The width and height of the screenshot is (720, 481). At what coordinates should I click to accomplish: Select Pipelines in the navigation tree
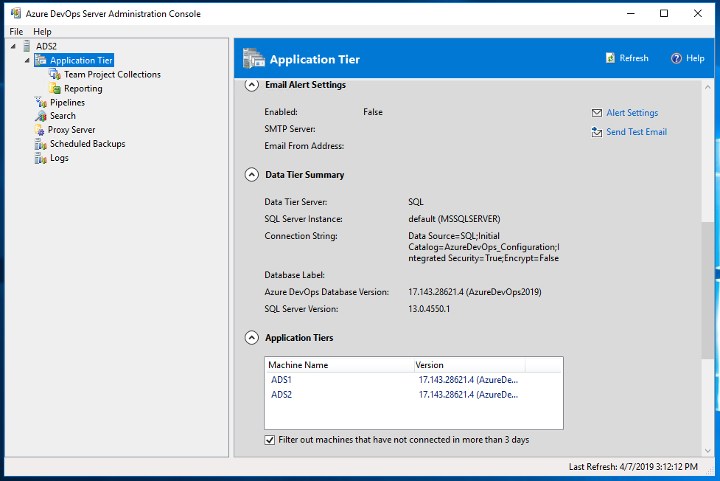68,102
